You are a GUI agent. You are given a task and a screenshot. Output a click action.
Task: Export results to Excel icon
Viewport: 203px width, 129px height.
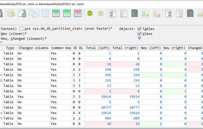(22, 13)
